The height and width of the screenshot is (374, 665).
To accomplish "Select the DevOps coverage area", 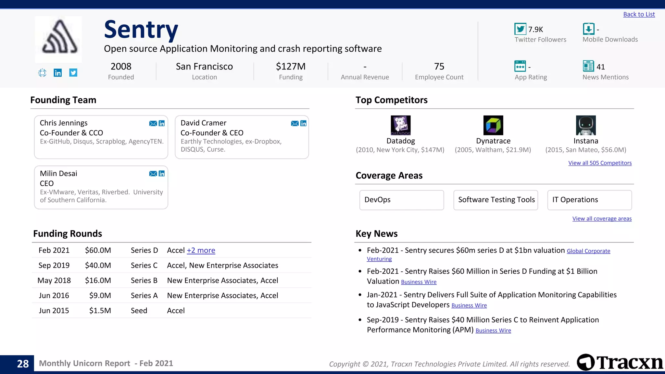I will (x=402, y=200).
